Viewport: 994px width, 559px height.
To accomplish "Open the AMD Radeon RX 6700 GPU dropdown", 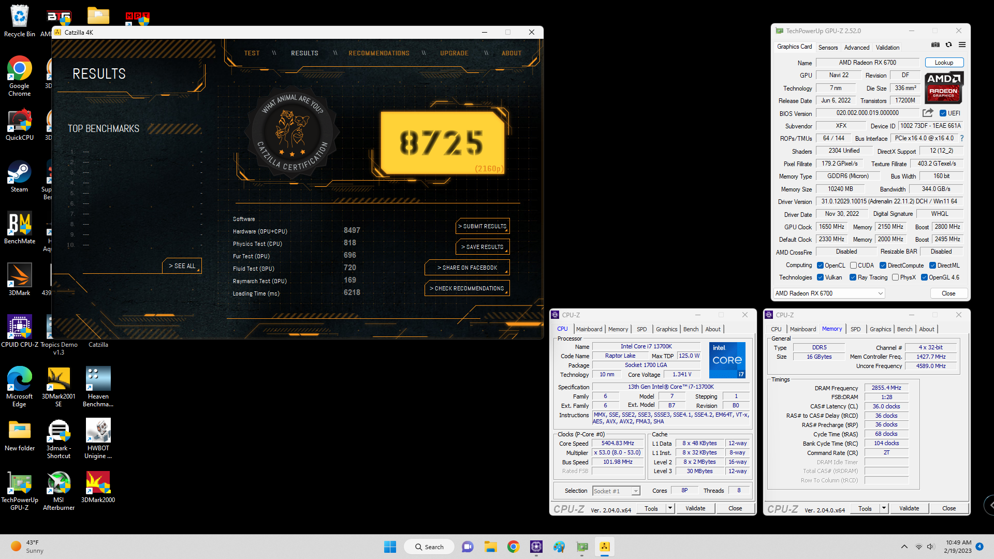I will point(829,293).
